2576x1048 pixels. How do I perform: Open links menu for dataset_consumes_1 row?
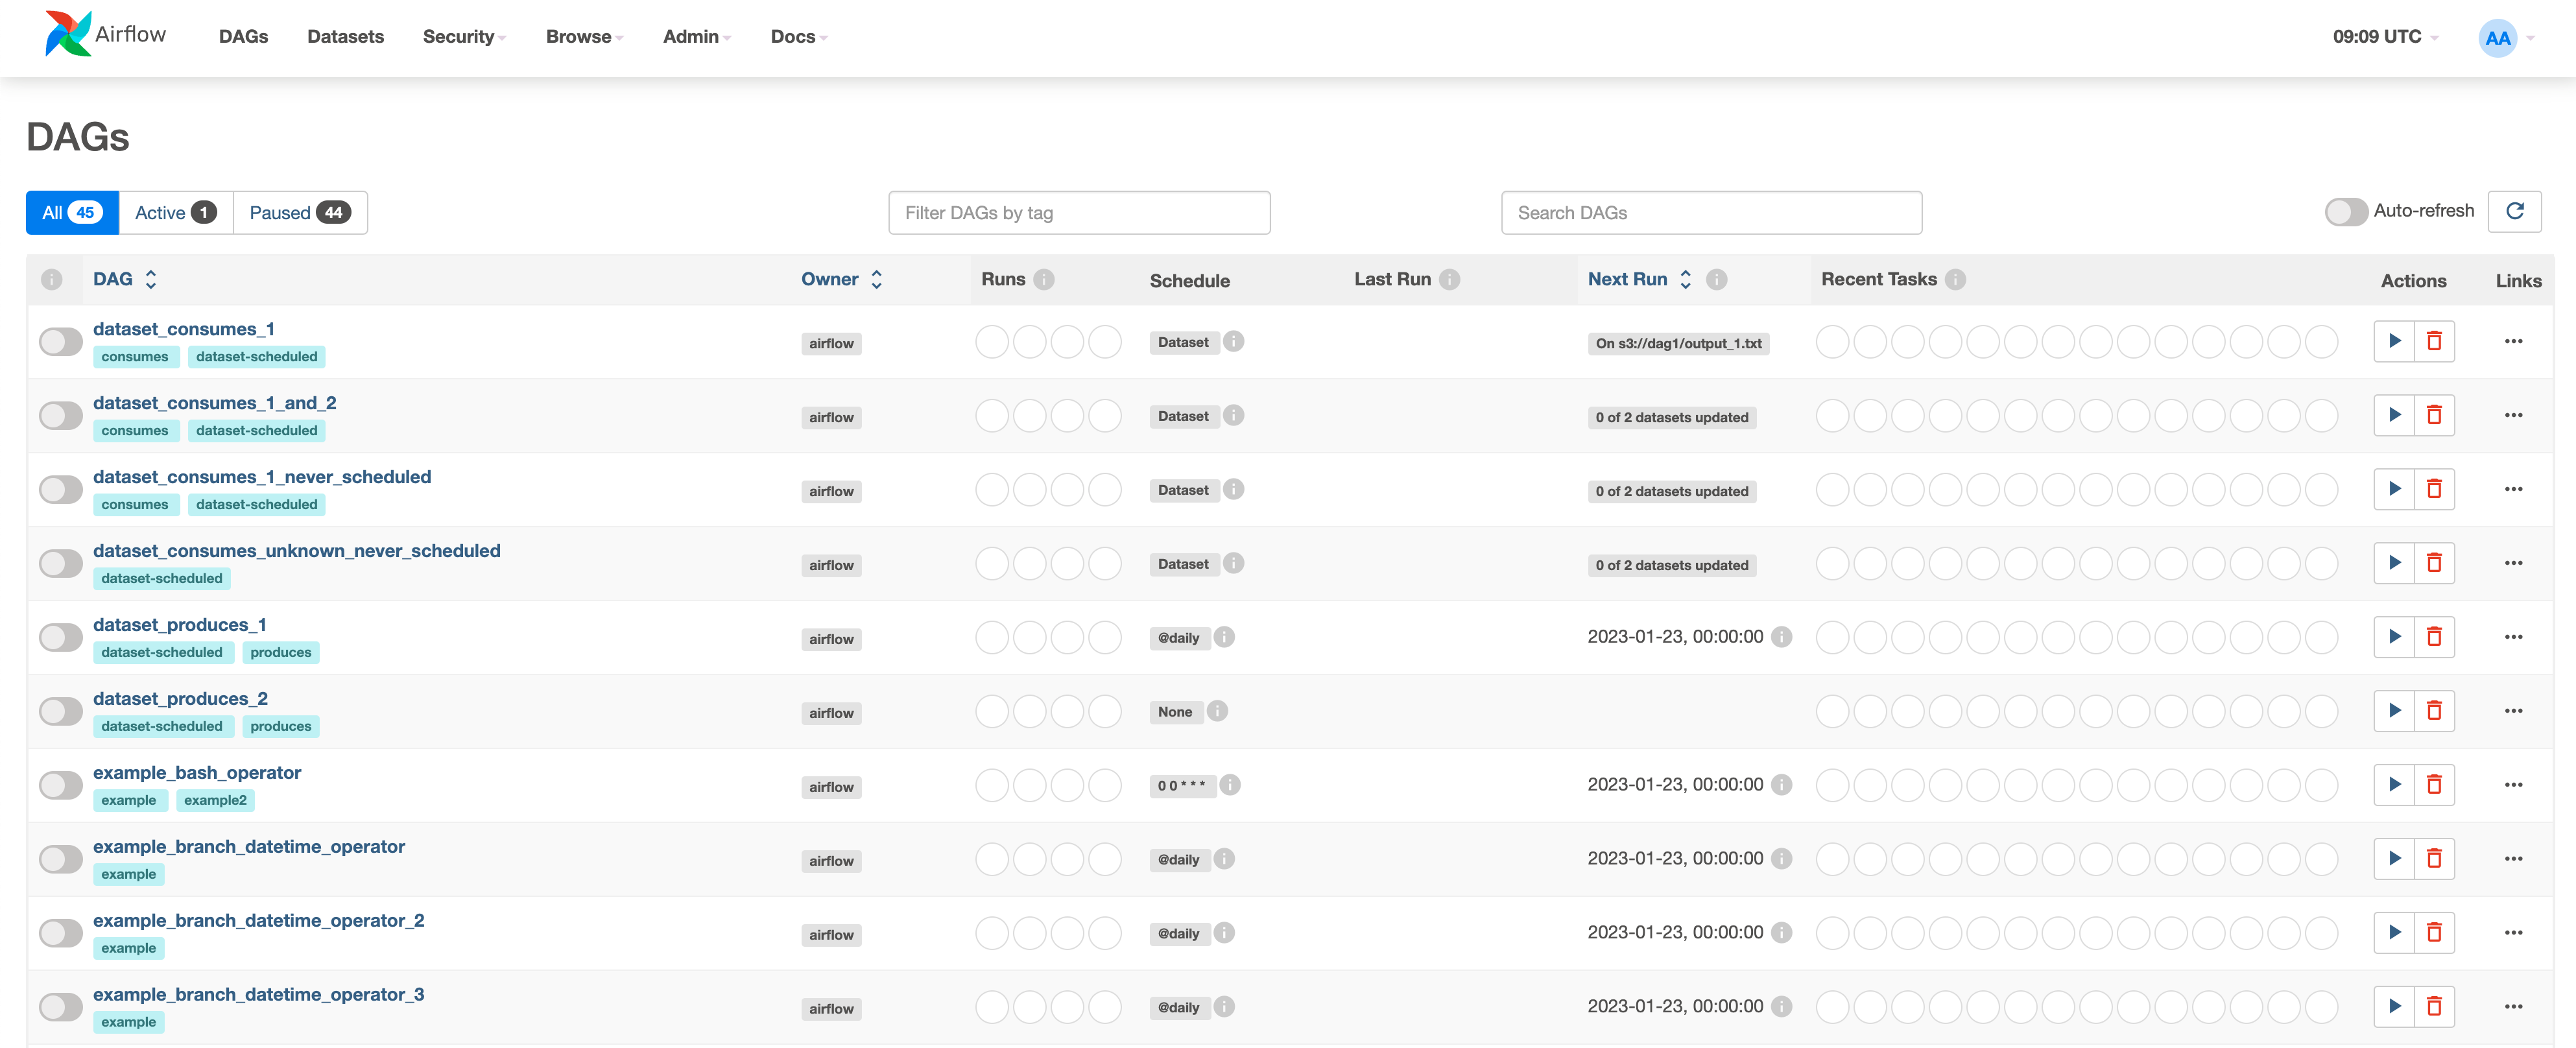[x=2513, y=341]
